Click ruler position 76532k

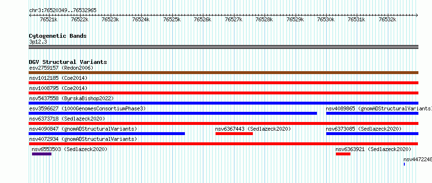tap(388, 19)
